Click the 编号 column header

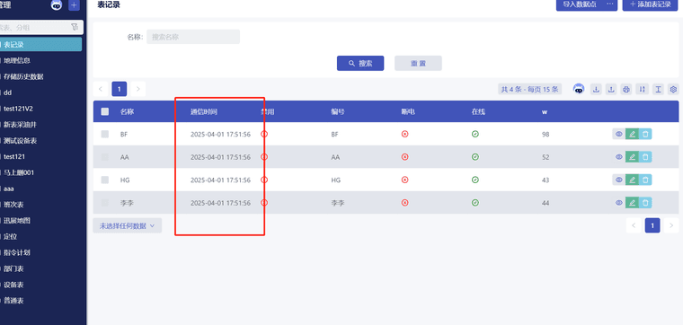[x=338, y=111]
